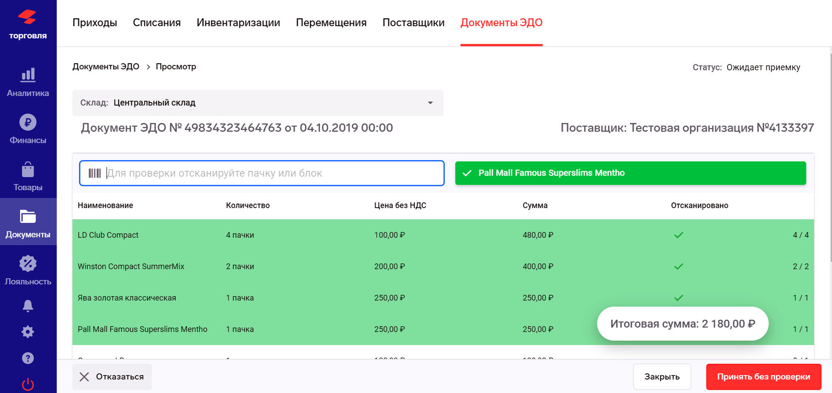Focus the barcode scan input field
This screenshot has width=832, height=393.
tap(262, 173)
